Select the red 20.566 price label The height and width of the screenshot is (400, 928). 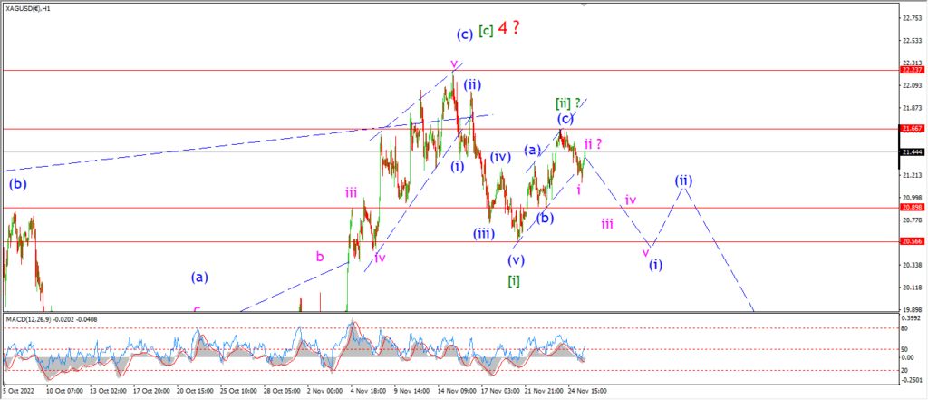pos(910,241)
